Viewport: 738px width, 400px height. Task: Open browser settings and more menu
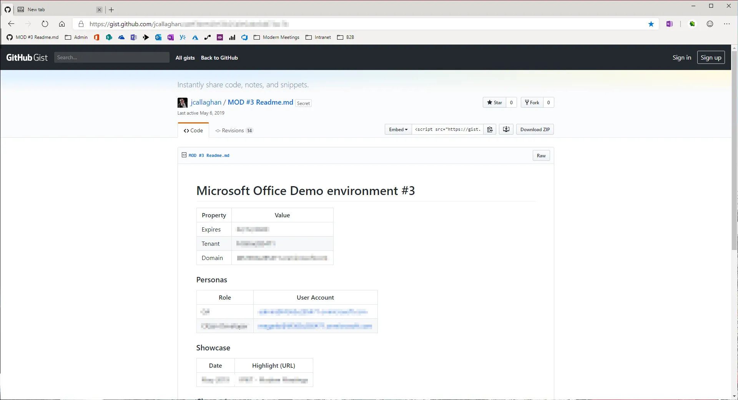tap(727, 24)
